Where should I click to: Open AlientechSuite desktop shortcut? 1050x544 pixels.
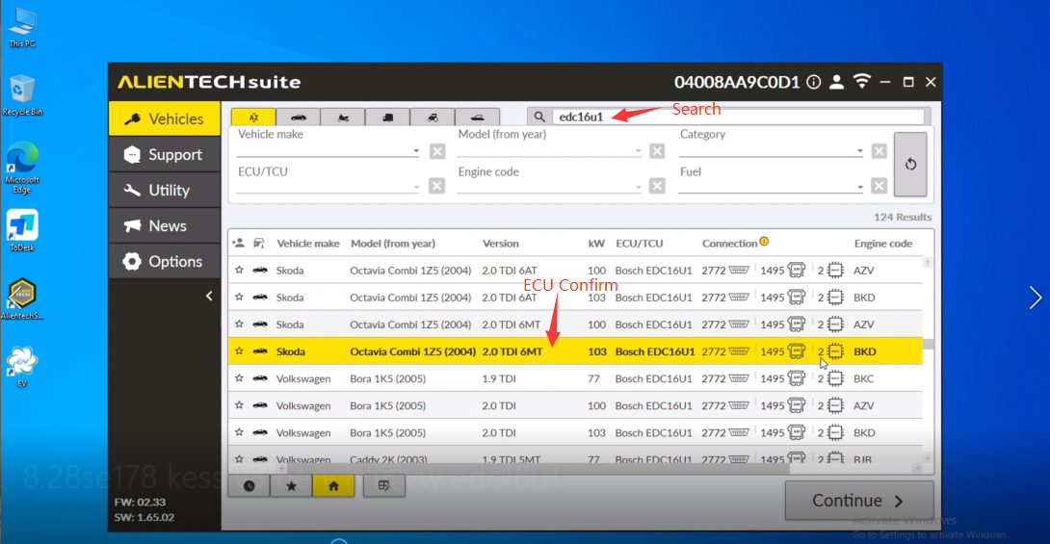click(x=22, y=298)
